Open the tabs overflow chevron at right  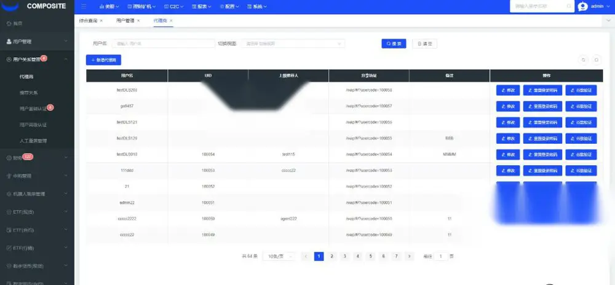608,21
